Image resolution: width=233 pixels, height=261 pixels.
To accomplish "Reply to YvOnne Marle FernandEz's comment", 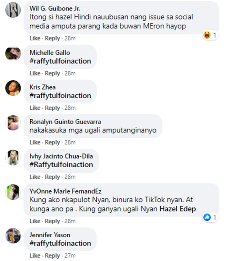I will pyautogui.click(x=52, y=221).
